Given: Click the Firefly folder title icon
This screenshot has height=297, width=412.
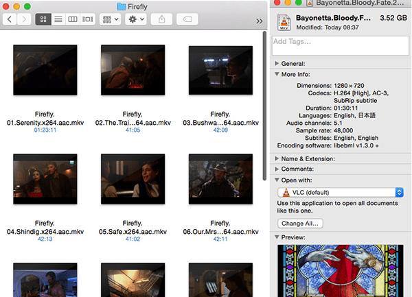Looking at the screenshot, I should (x=121, y=7).
